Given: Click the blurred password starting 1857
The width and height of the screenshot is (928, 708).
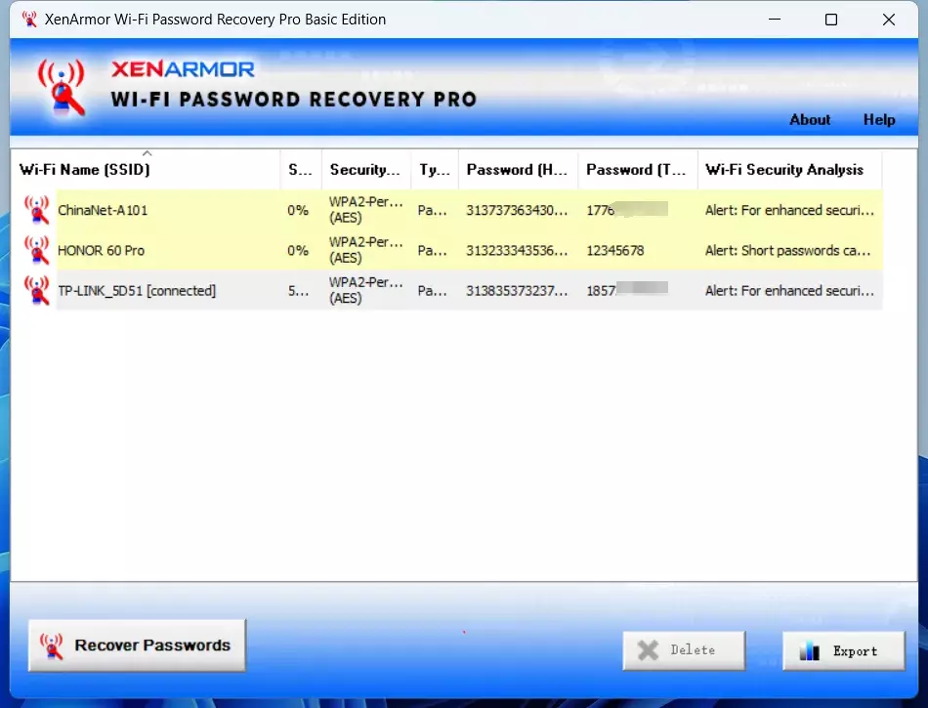Looking at the screenshot, I should 627,290.
